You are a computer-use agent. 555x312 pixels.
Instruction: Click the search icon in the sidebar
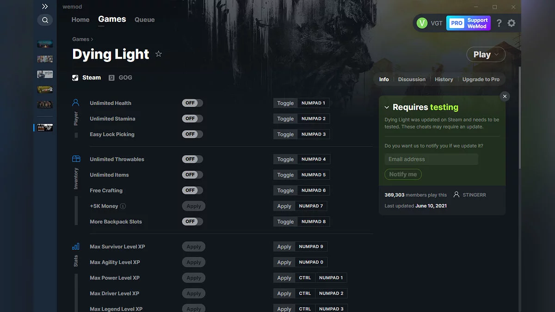(45, 20)
